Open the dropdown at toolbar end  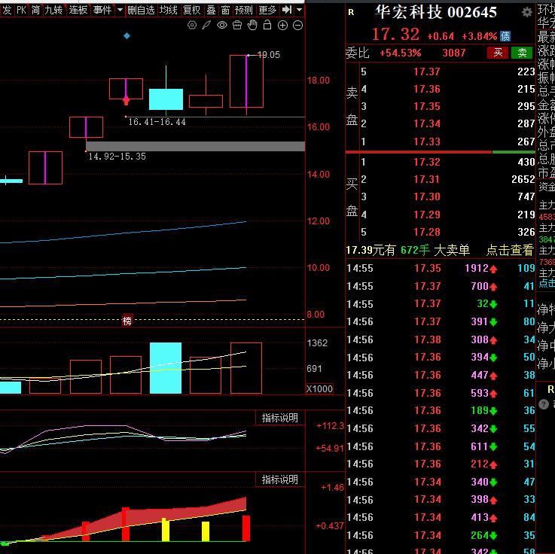[300, 10]
